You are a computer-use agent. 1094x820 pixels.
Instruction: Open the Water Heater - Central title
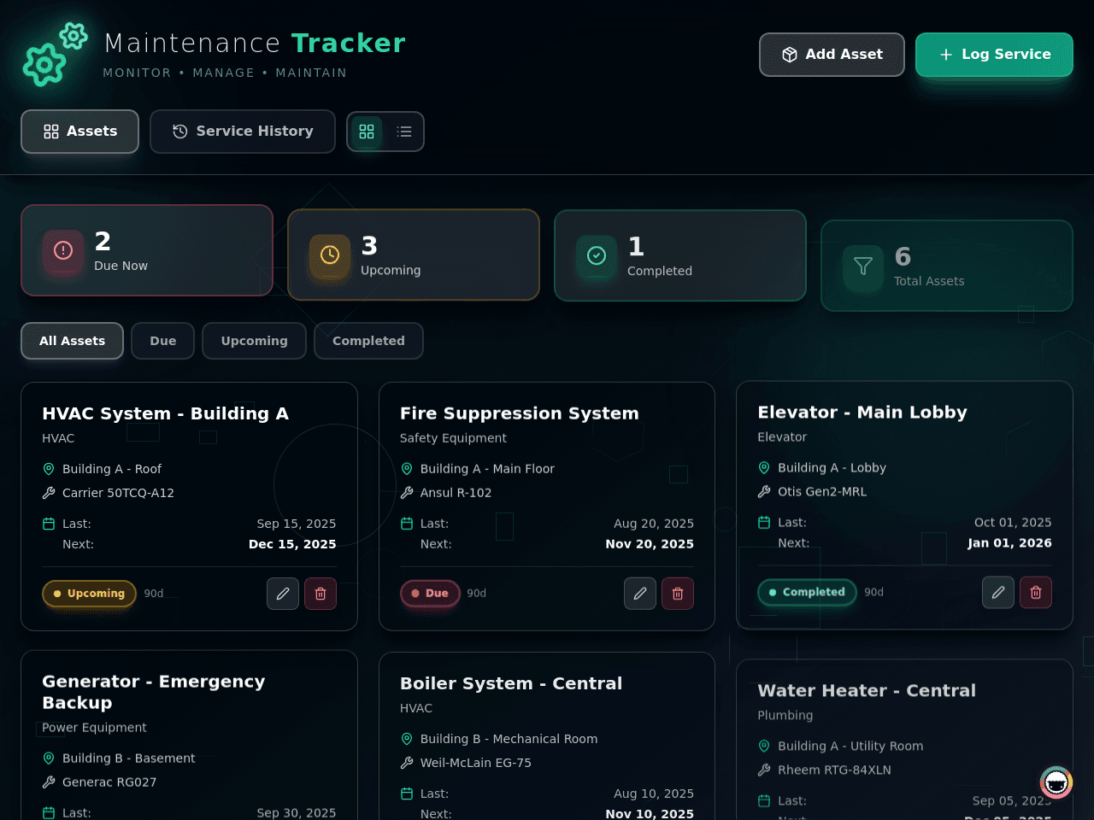pyautogui.click(x=867, y=691)
